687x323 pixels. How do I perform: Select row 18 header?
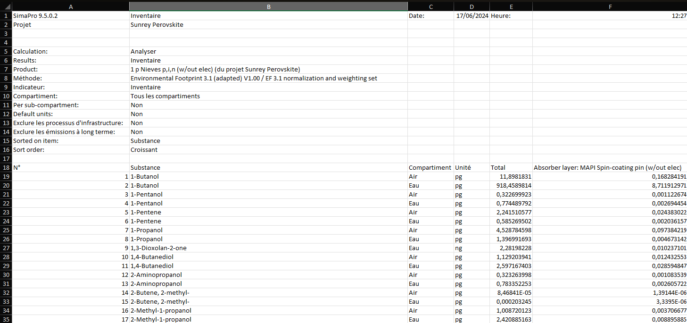[6, 168]
